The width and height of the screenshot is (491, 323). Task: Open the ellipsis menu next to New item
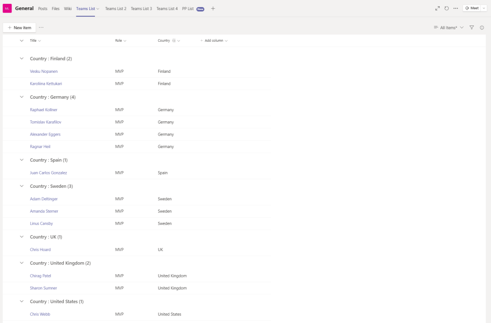pos(41,28)
